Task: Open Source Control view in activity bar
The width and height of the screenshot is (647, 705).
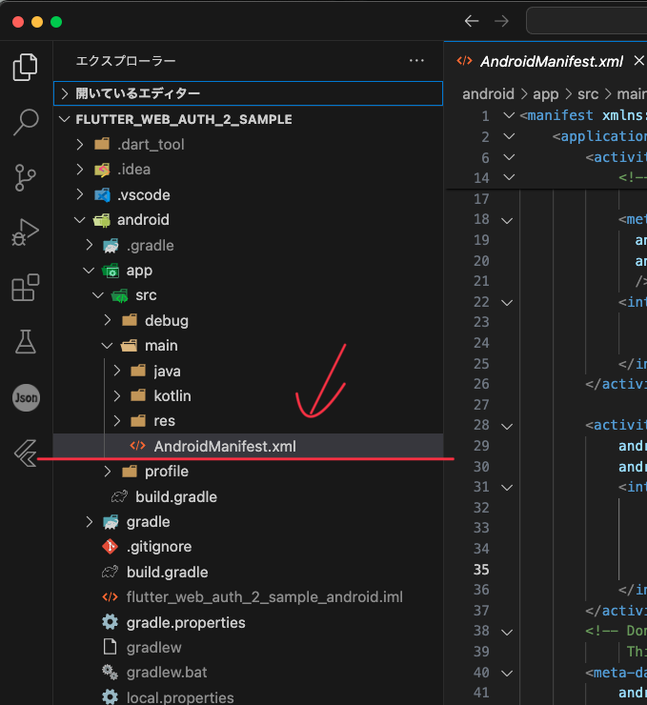Action: 25,177
